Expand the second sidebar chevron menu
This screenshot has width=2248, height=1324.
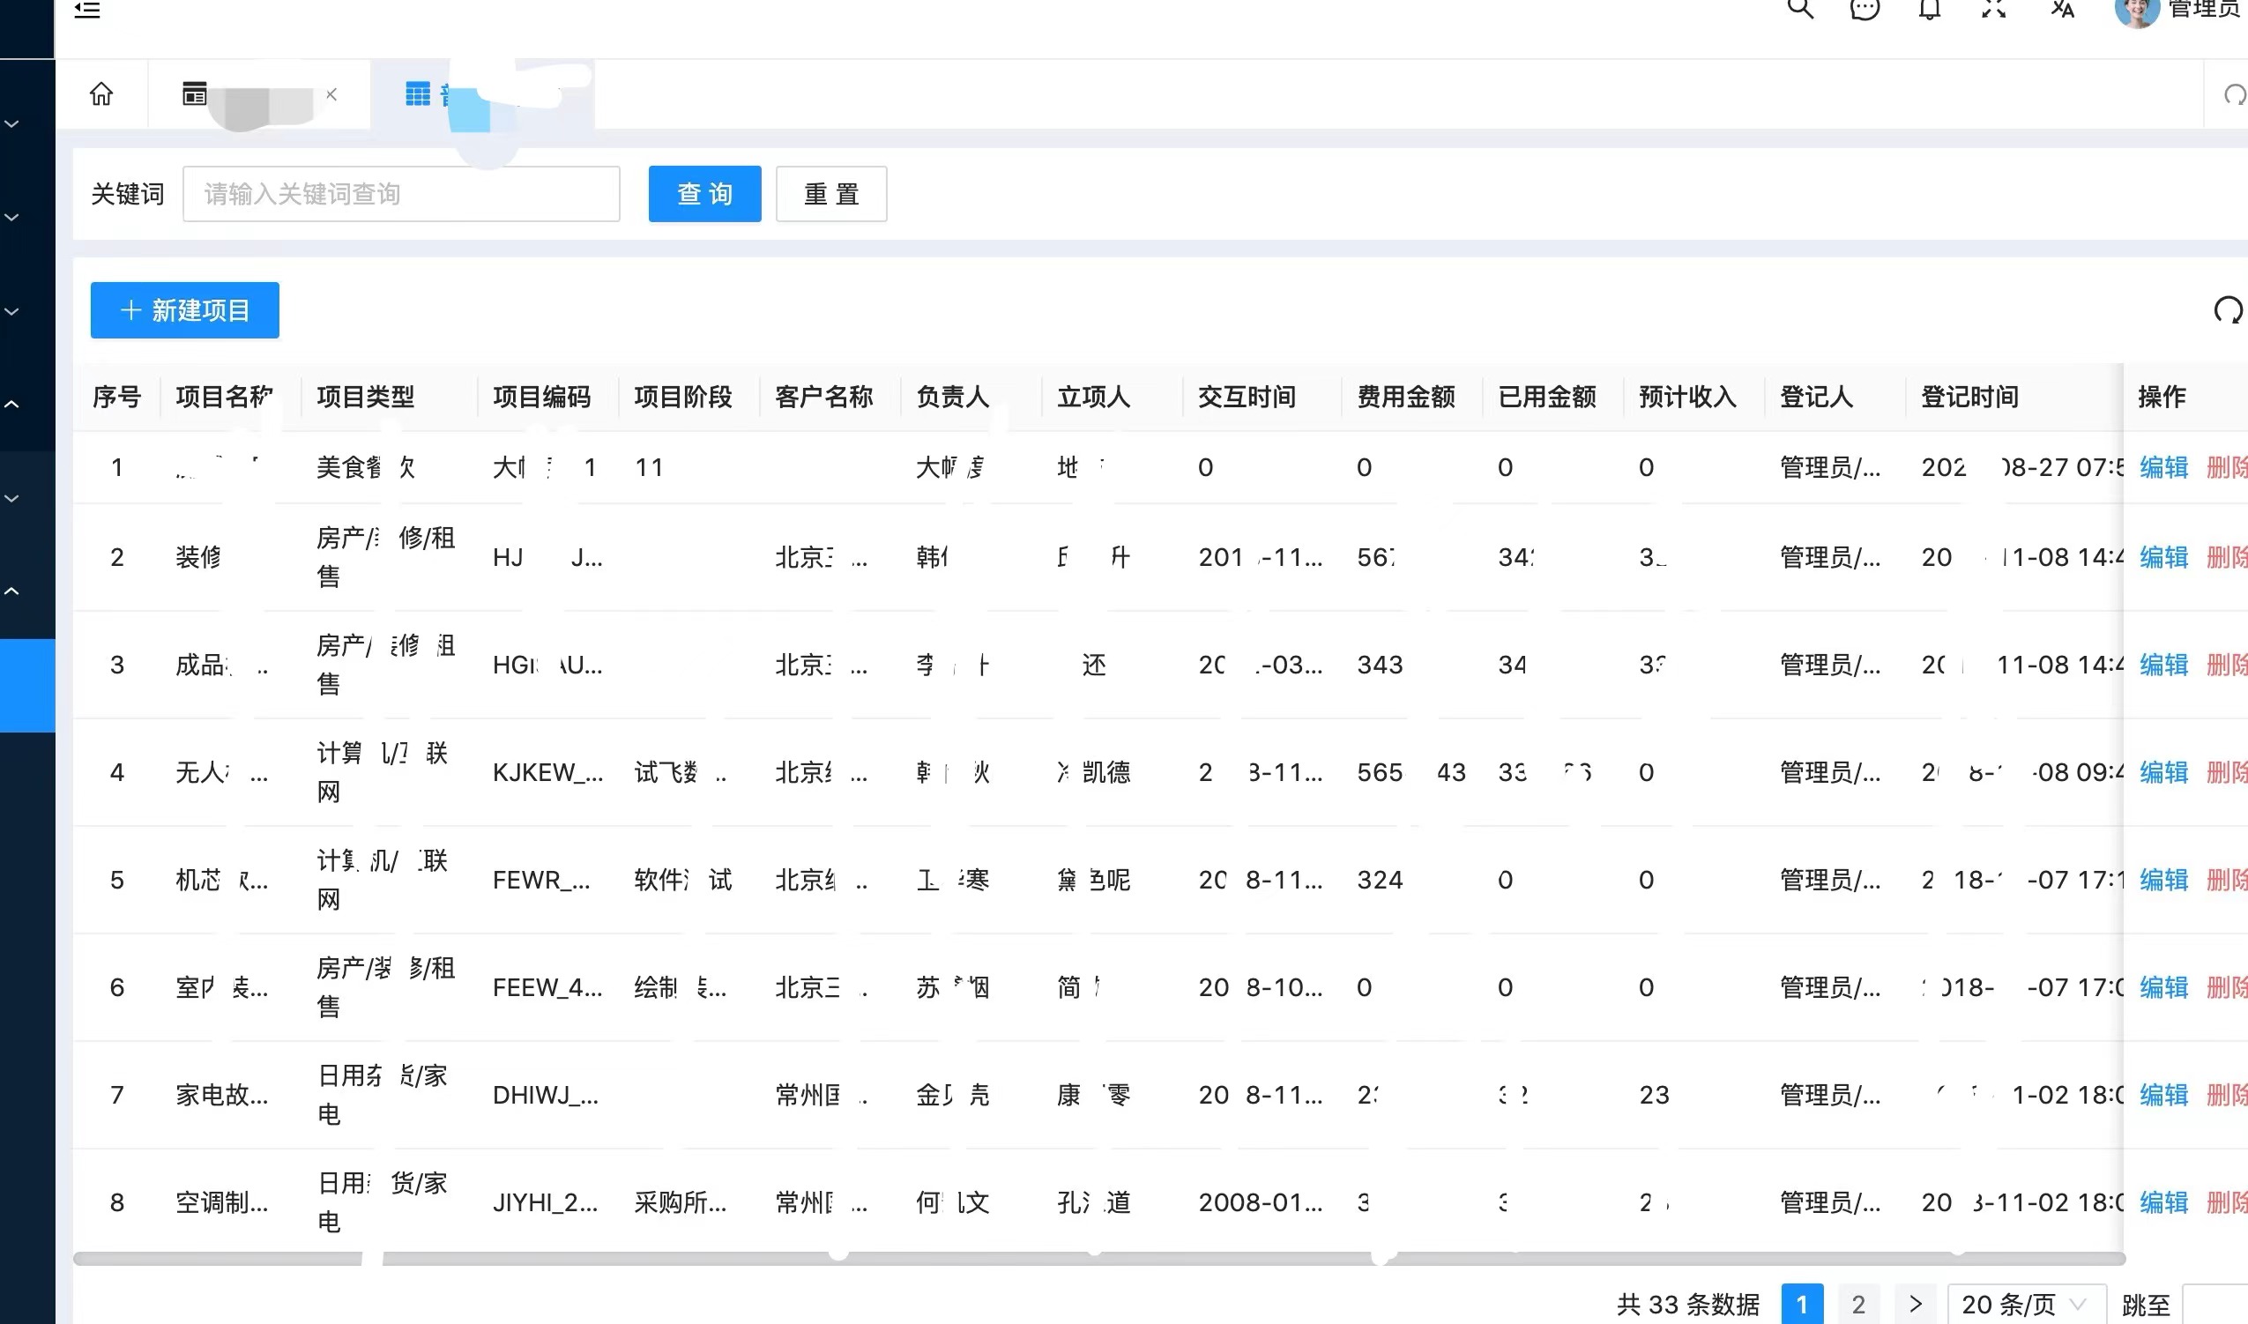(x=11, y=218)
